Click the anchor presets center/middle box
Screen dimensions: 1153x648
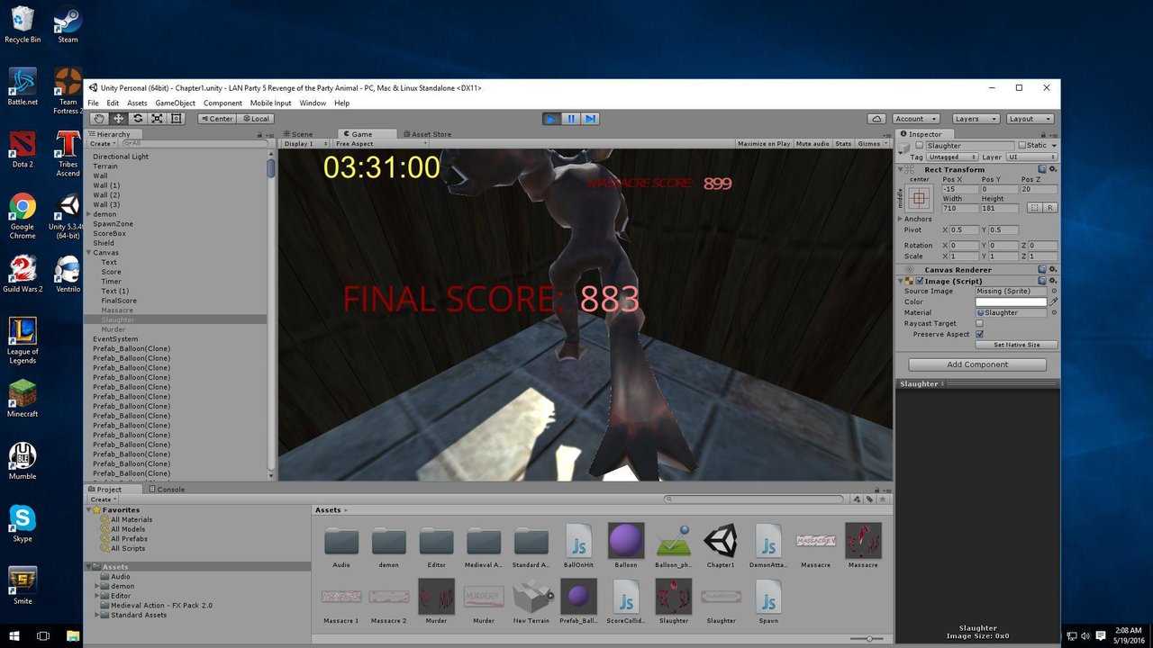click(x=920, y=197)
